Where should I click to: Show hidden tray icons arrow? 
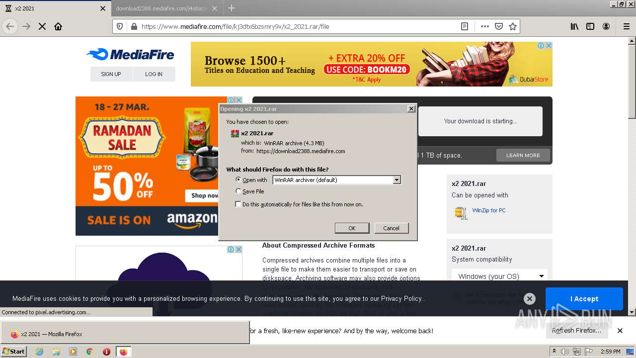click(x=555, y=352)
